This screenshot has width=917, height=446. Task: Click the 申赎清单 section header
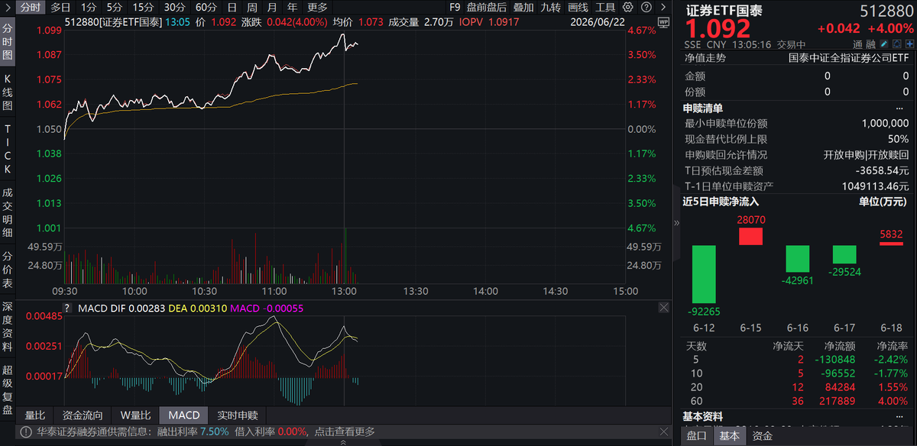(703, 108)
